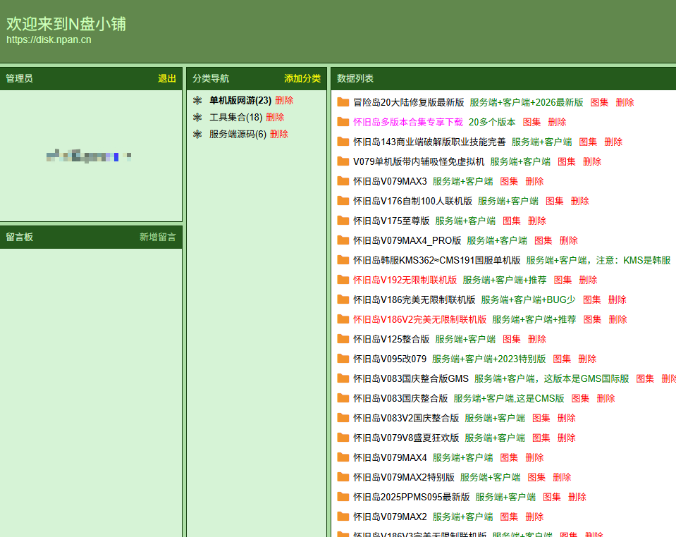Delete the 单机版网游 category

[284, 100]
